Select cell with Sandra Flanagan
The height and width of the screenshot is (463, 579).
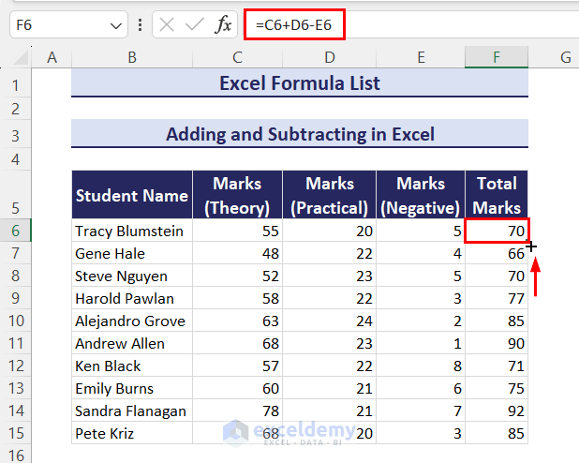(x=132, y=411)
